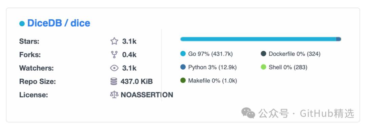Click the star icon beside 3.1k
Viewport: 366px width, 128px height.
(x=114, y=42)
